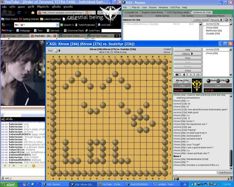234x187 pixels.
Task: Bookmark this page with star icon
Action: click(x=90, y=13)
